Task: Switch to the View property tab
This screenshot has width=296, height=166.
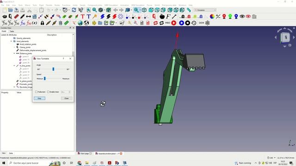Action: coord(4,153)
